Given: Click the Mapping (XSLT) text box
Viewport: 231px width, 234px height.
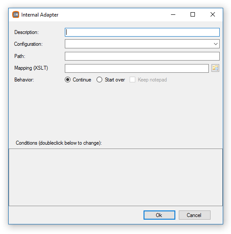Looking at the screenshot, I should [x=137, y=68].
